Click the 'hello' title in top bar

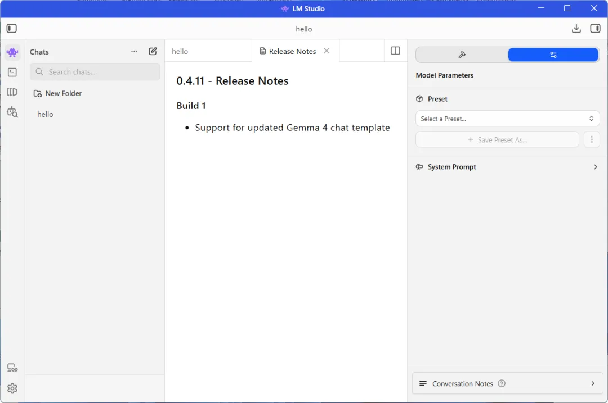303,29
